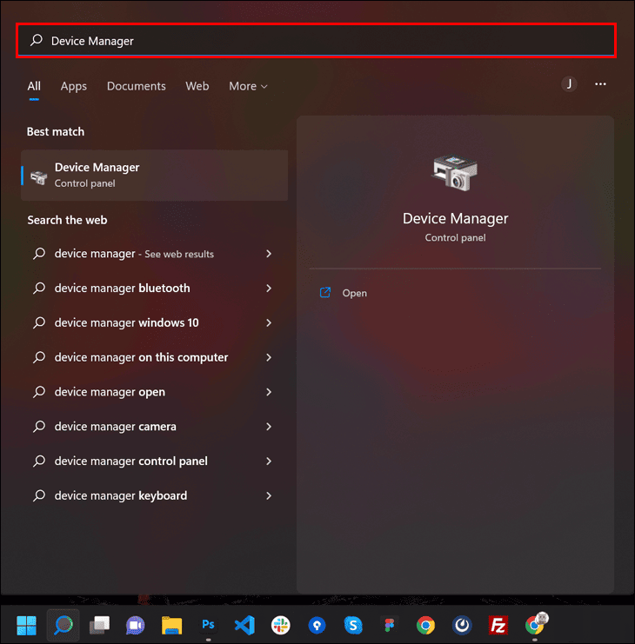Image resolution: width=635 pixels, height=644 pixels.
Task: Click Open in the Device Manager preview
Action: coord(354,293)
